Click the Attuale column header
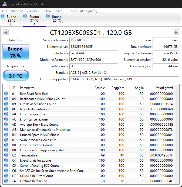Screen dimensions: 182x187 [97, 88]
